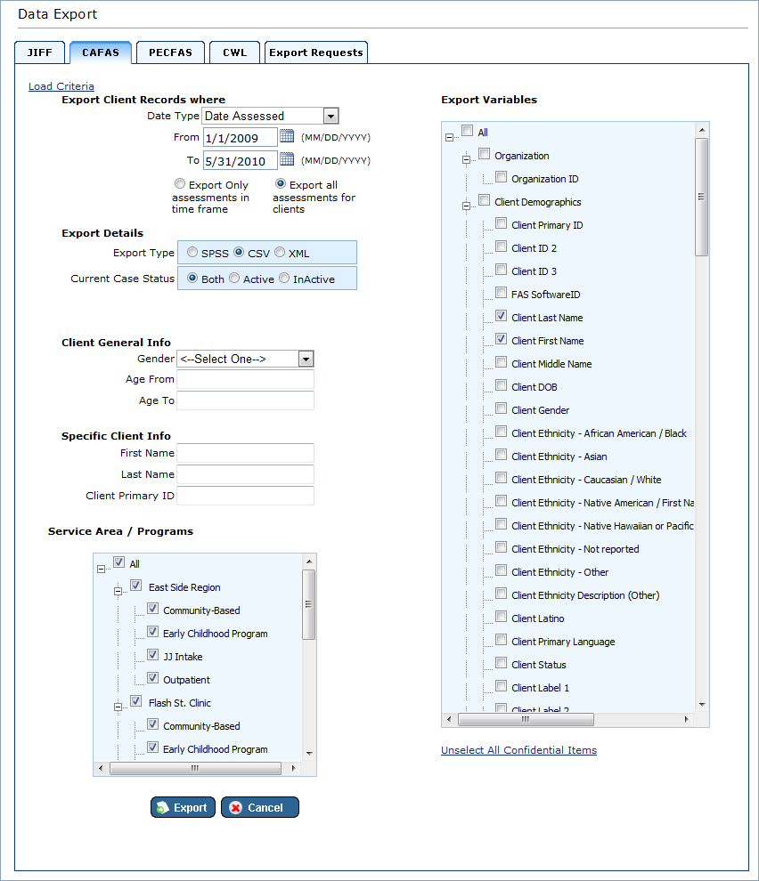Check Client Status variable
The image size is (759, 881).
(x=501, y=663)
